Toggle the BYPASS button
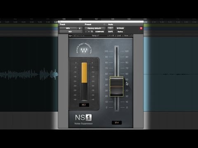Image resolution: width=198 pixels, height=148 pixels. pos(120,28)
